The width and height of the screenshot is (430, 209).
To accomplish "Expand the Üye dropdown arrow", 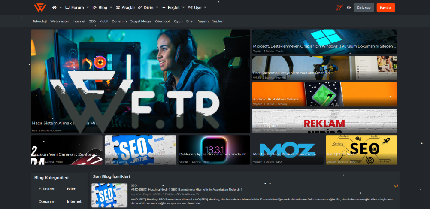I will tap(205, 8).
